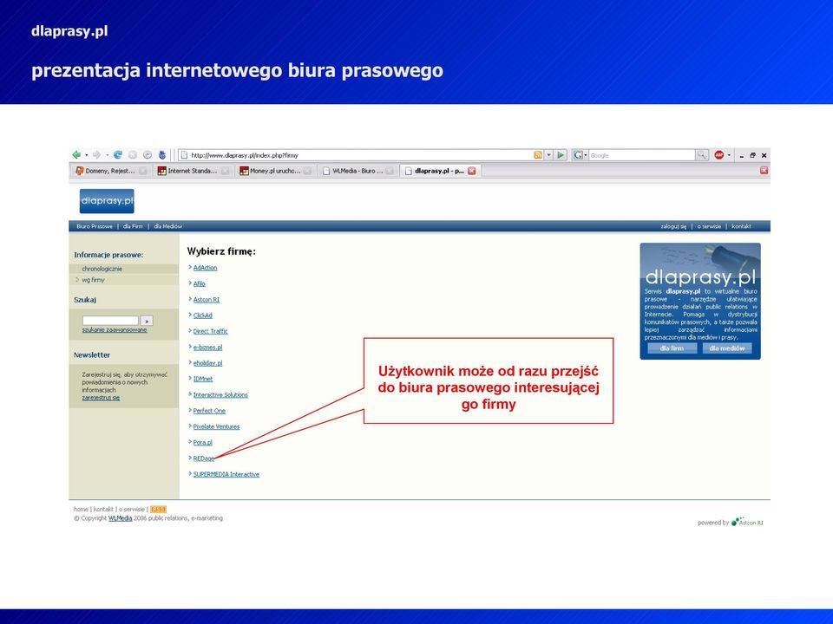Click the dlaprasy.pl logo image
Screen dimensions: 833x624
click(x=107, y=201)
